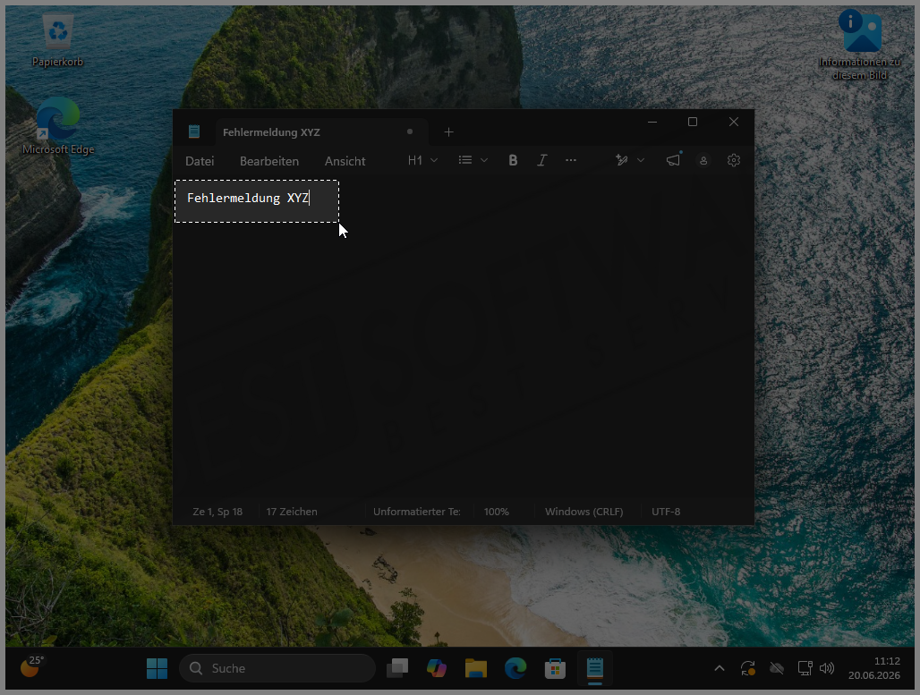Toggle italic formatting
This screenshot has height=695, width=920.
[542, 160]
